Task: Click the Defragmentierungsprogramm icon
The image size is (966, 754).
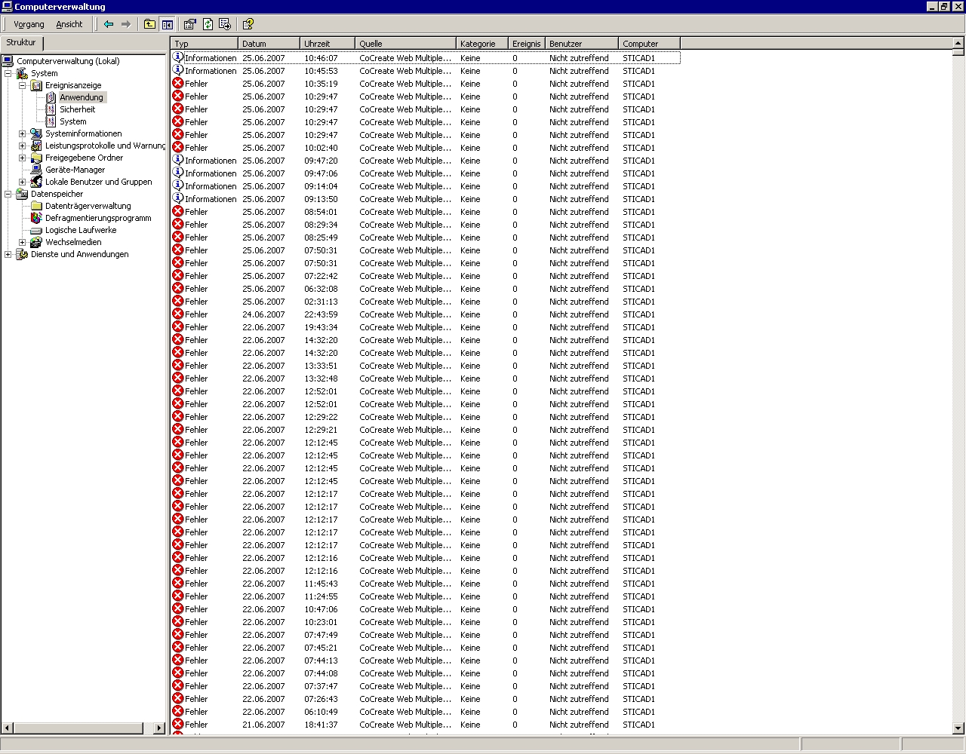Action: pos(36,218)
